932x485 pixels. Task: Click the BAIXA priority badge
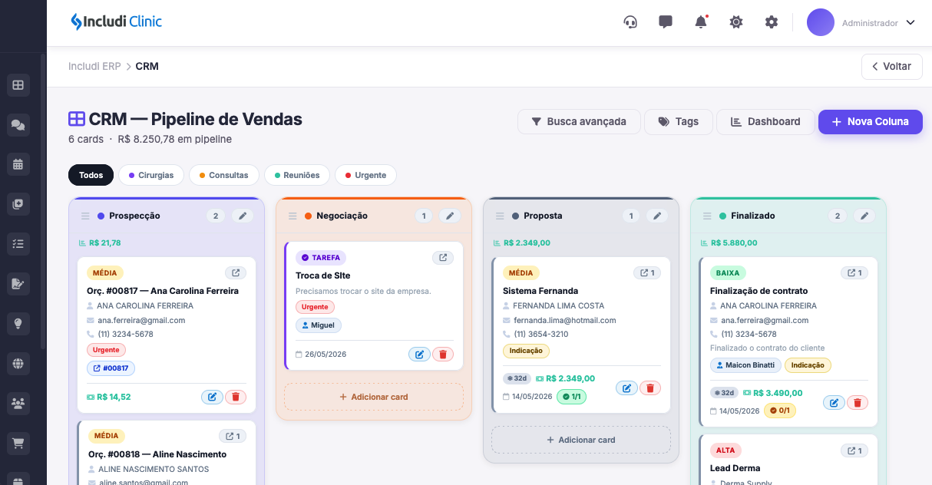728,272
